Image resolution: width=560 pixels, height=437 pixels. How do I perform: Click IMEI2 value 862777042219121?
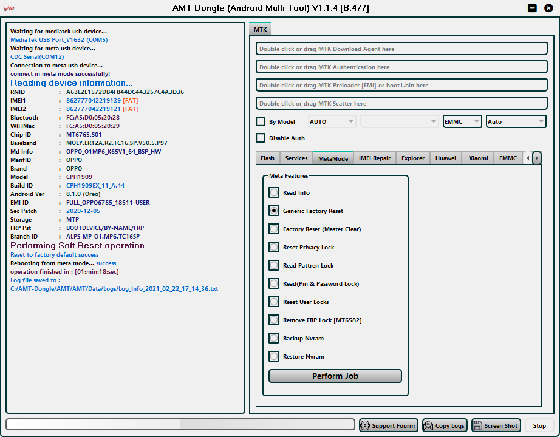click(x=94, y=109)
